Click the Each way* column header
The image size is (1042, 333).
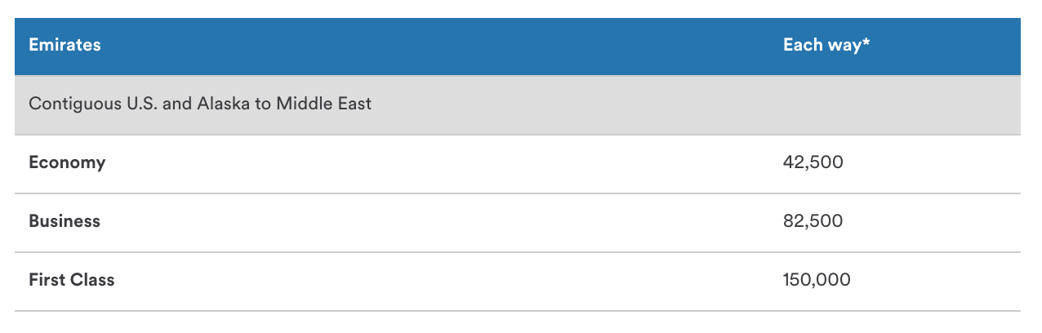[x=826, y=45]
